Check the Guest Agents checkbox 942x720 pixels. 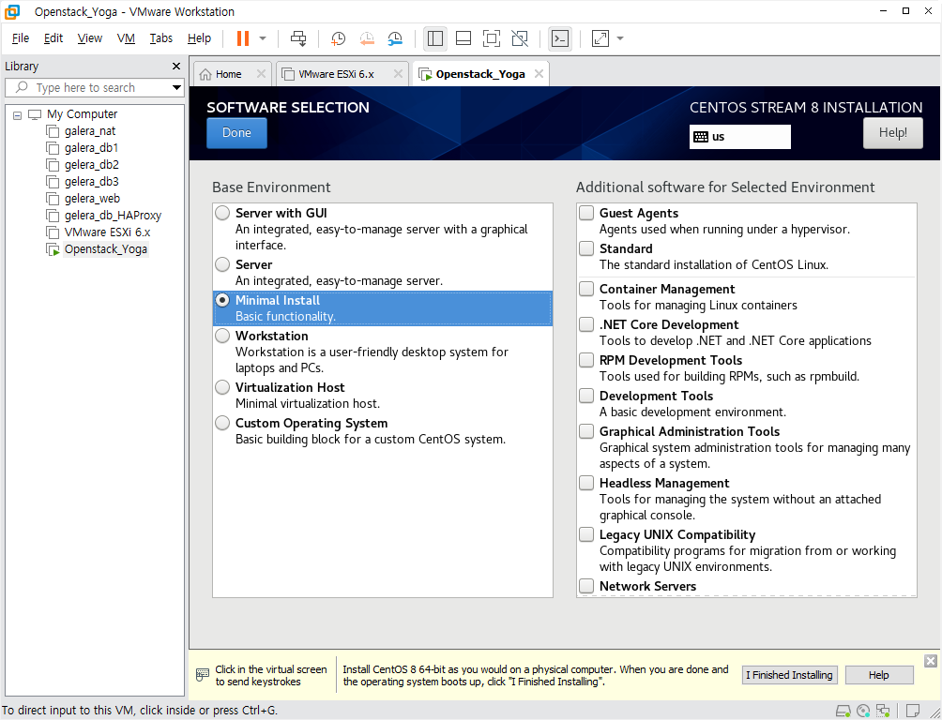tap(586, 213)
